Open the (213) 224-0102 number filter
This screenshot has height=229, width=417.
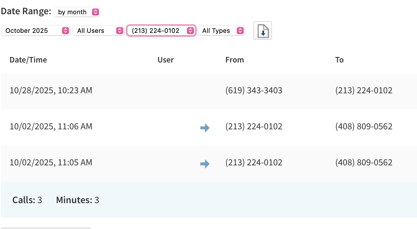(161, 31)
